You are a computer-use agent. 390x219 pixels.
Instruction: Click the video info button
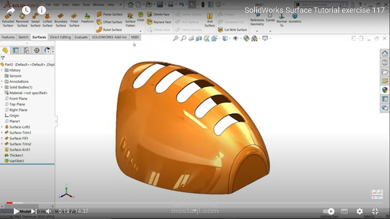[x=41, y=10]
